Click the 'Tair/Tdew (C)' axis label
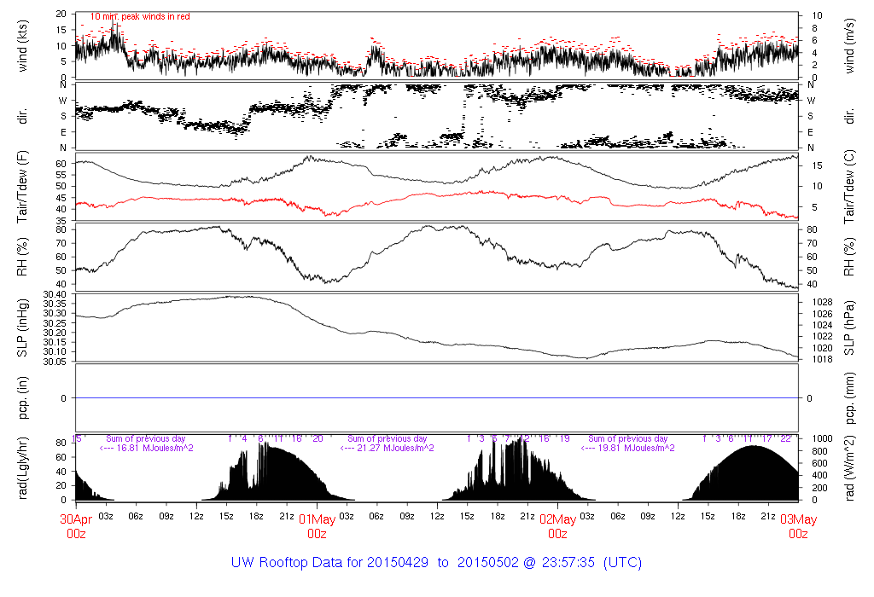The height and width of the screenshot is (597, 874). [849, 187]
